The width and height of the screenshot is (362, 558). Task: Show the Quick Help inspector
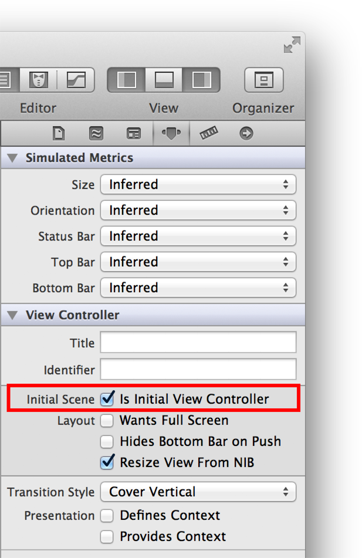pyautogui.click(x=96, y=134)
